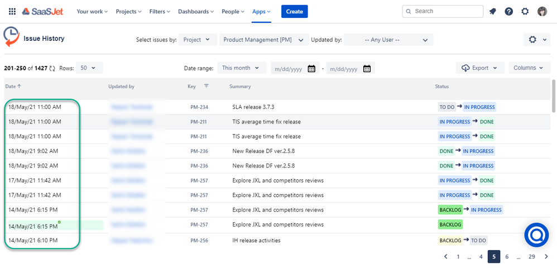This screenshot has height=268, width=557.
Task: Select current page 5
Action: [494, 257]
